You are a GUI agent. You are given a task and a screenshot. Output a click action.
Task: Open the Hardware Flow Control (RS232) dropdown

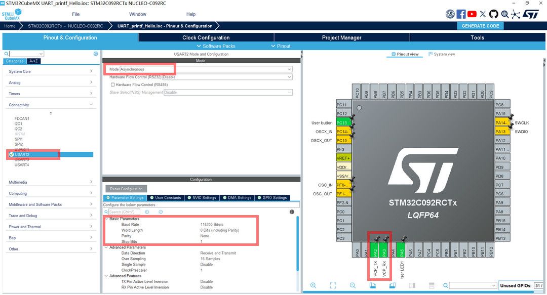pos(289,77)
